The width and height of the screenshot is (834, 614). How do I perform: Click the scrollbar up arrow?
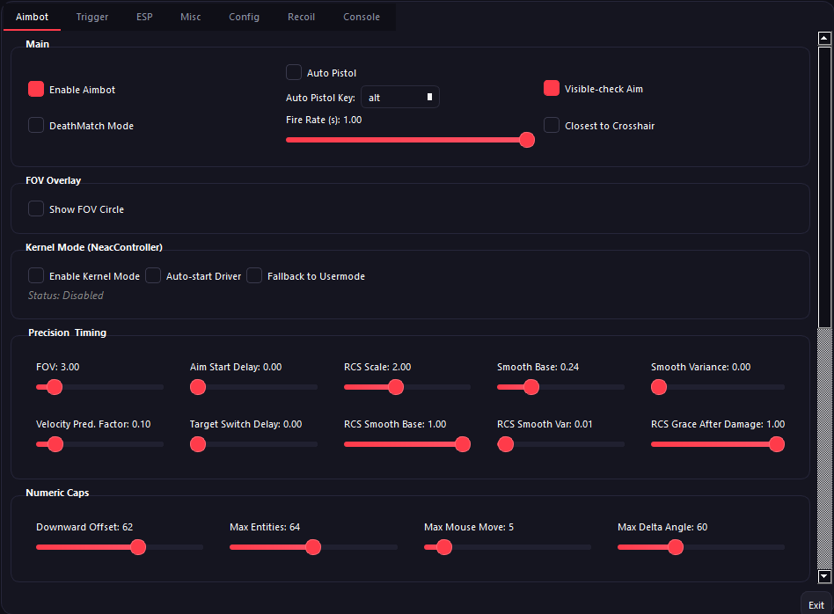[x=824, y=39]
